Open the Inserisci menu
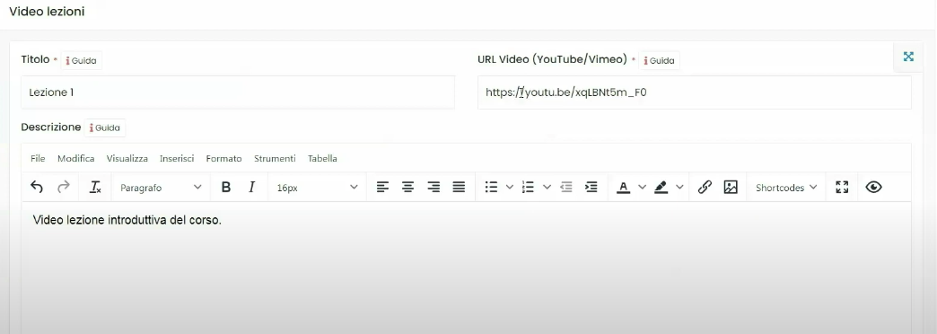Viewport: 937px width, 334px height. [177, 159]
